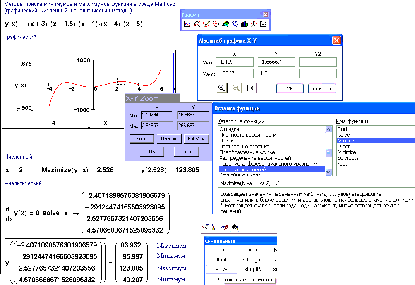Select highlighted category Решение уравнений
The height and width of the screenshot is (285, 415).
[x=271, y=170]
